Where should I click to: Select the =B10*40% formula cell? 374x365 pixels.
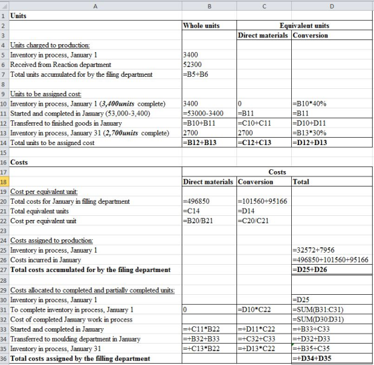[x=332, y=104]
